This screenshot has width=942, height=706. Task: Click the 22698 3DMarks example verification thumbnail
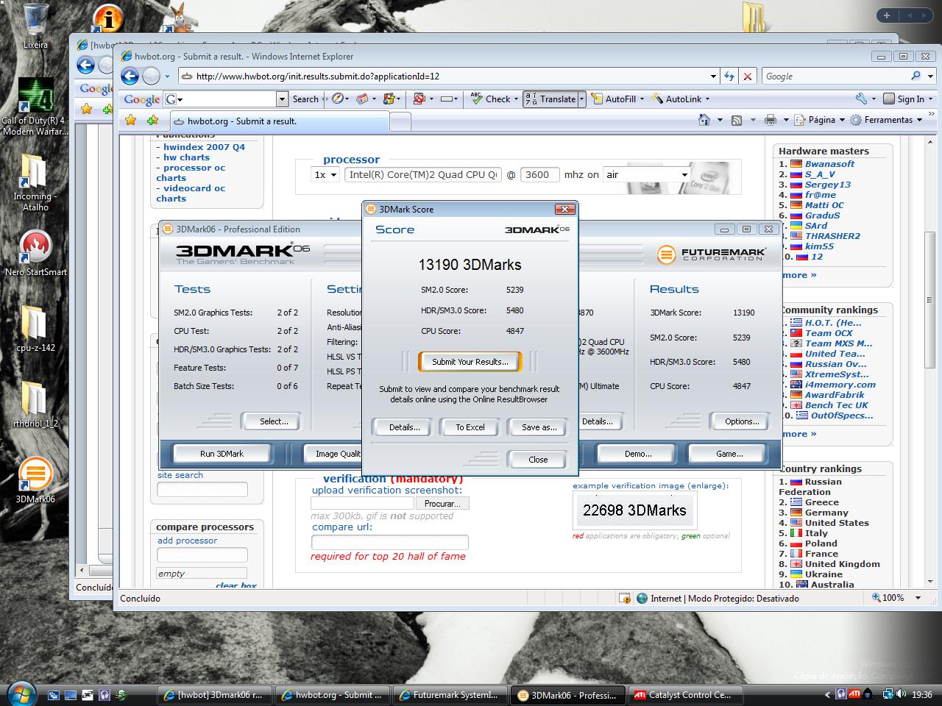[634, 510]
